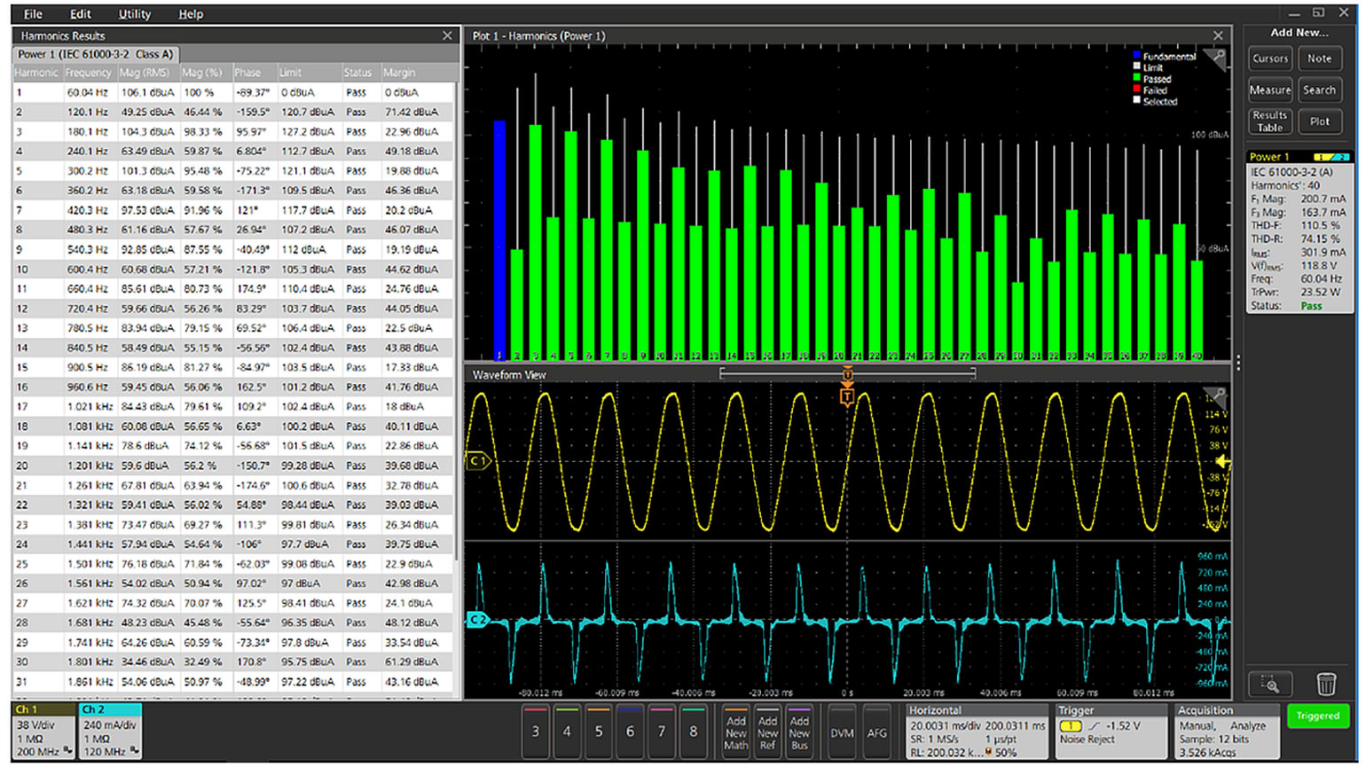Close the Plot 1 Harmonics panel
This screenshot has width=1366, height=767.
point(1218,35)
